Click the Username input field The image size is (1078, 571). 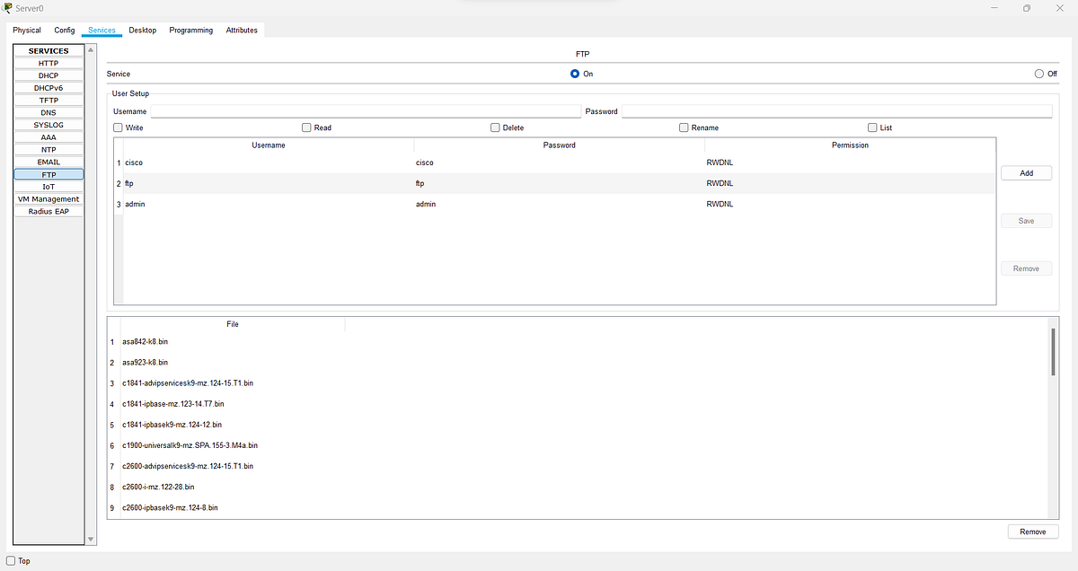[x=359, y=110]
